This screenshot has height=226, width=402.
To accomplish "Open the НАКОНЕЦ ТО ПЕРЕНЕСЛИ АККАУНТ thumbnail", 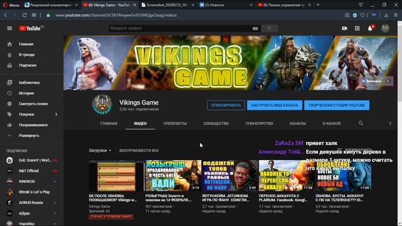I will (x=286, y=176).
